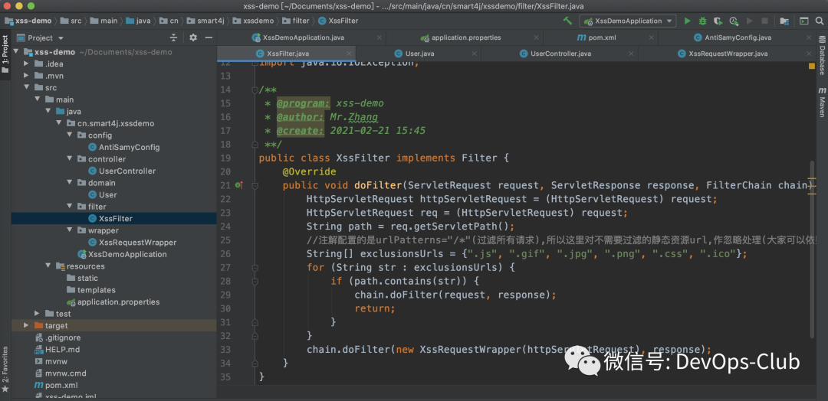
Task: Collapse the src folder
Action: 26,87
